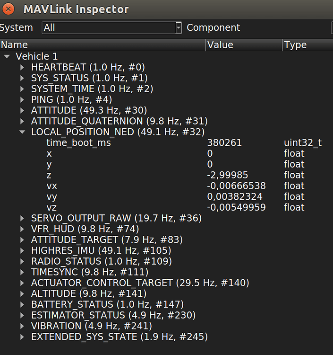Click the uint32_t type cell
The width and height of the screenshot is (333, 355).
click(303, 143)
